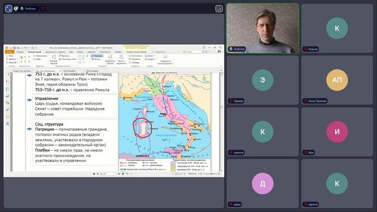
Task: Open the attachments paperclip panel icon
Action: [x=8, y=110]
